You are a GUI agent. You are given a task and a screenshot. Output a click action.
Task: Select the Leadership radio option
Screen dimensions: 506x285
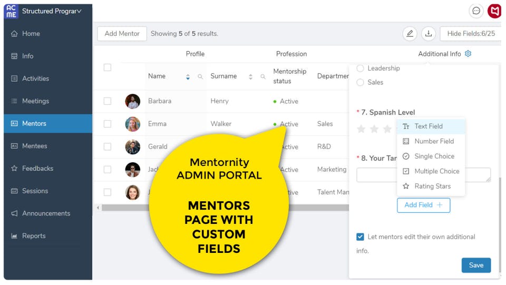point(360,68)
